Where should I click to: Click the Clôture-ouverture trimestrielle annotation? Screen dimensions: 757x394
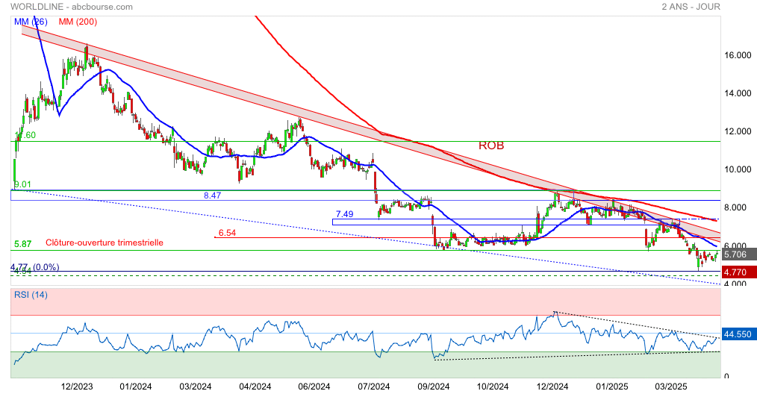tap(105, 243)
